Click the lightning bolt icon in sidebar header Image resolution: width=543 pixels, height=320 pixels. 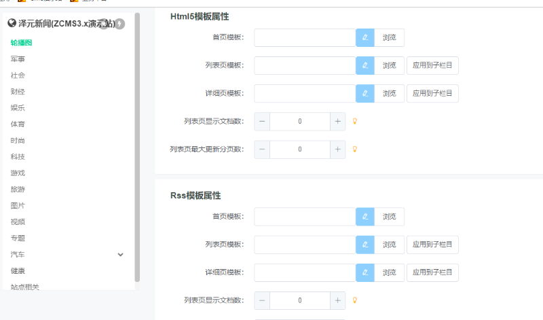120,24
